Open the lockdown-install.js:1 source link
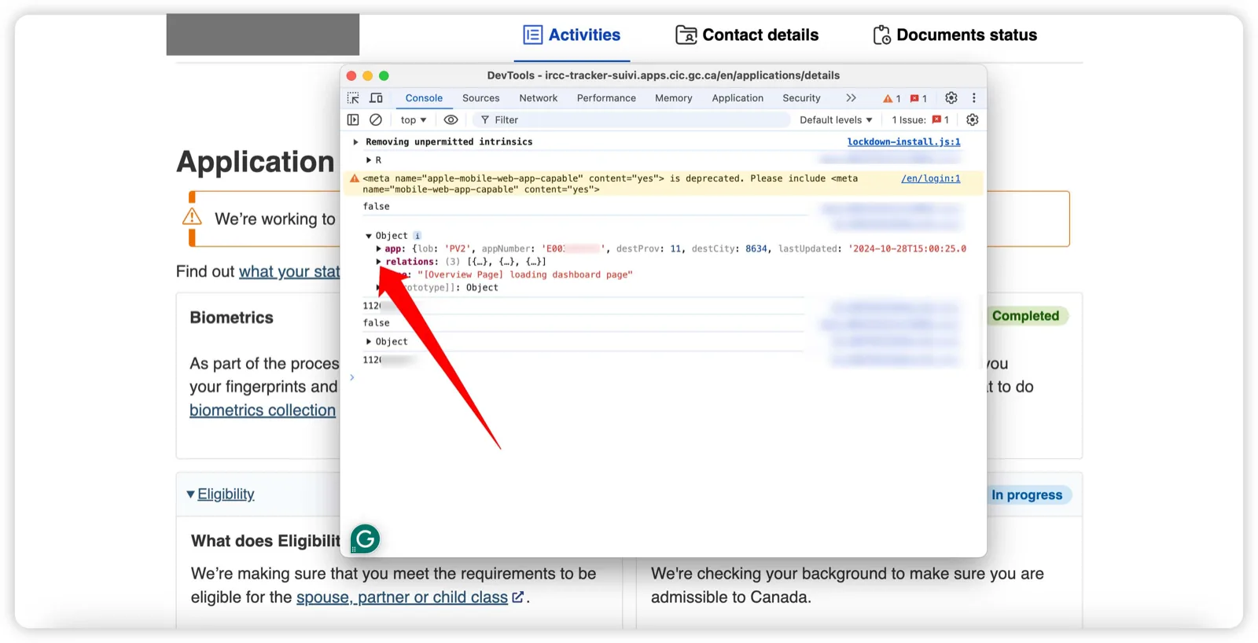Image resolution: width=1258 pixels, height=643 pixels. tap(903, 142)
